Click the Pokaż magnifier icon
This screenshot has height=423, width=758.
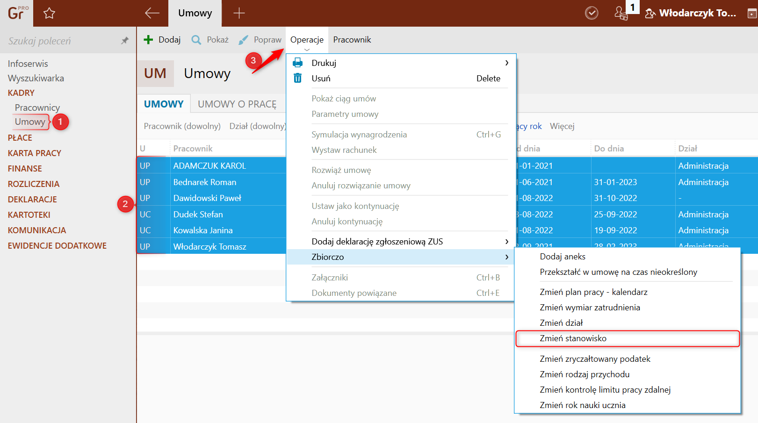pyautogui.click(x=196, y=40)
